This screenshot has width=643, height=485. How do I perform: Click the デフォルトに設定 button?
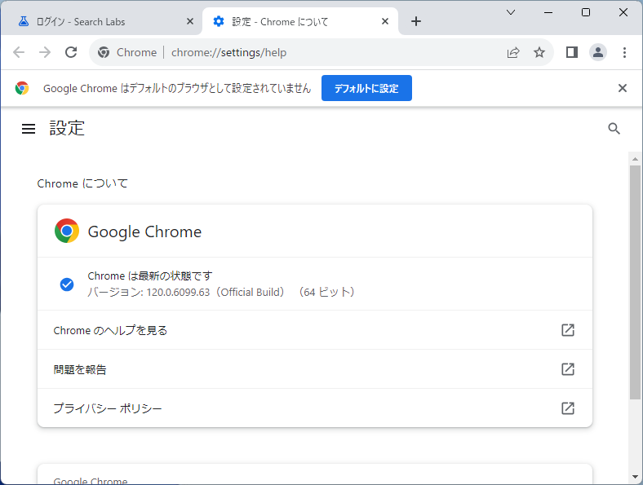point(366,88)
